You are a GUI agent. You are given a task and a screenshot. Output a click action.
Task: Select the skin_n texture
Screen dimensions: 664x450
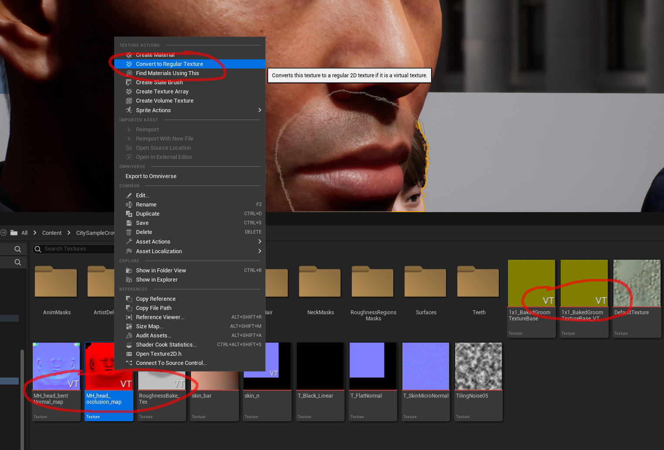[x=267, y=382]
